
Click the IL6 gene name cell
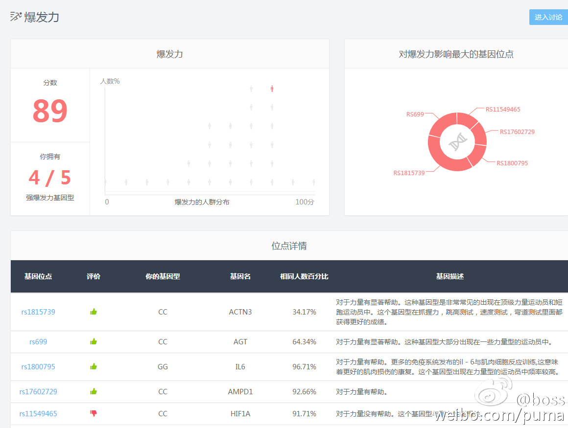coord(240,366)
